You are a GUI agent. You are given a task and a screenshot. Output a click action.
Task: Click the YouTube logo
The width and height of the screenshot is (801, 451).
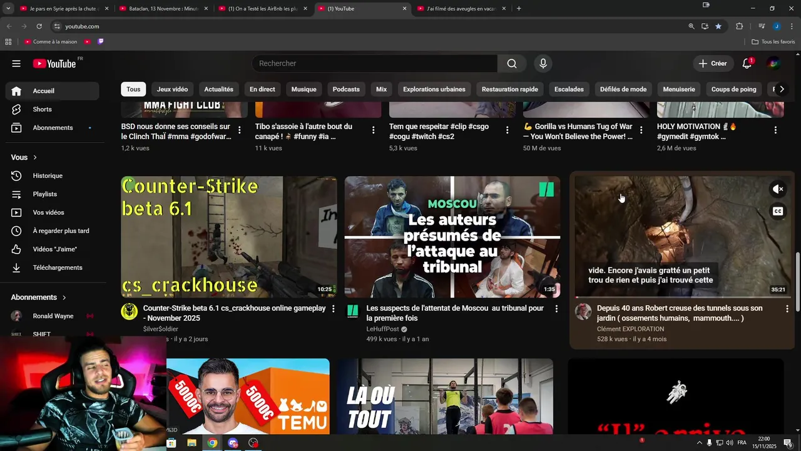[x=54, y=63]
